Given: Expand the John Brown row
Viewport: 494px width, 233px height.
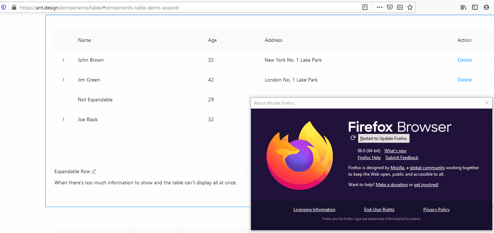Looking at the screenshot, I should click(63, 60).
